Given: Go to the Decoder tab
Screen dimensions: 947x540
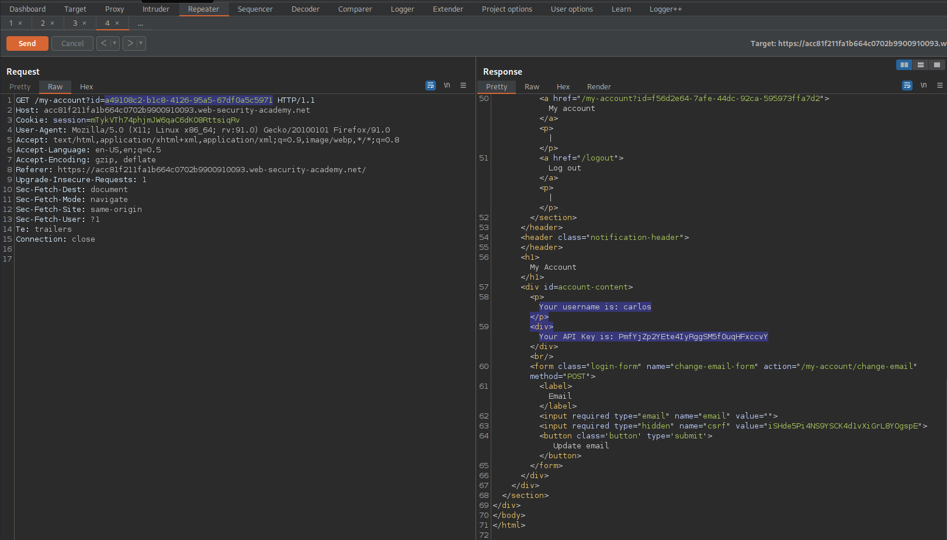Looking at the screenshot, I should click(306, 9).
